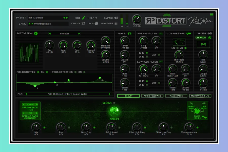Switch to the WAVE SHAPER tab

click(x=176, y=96)
